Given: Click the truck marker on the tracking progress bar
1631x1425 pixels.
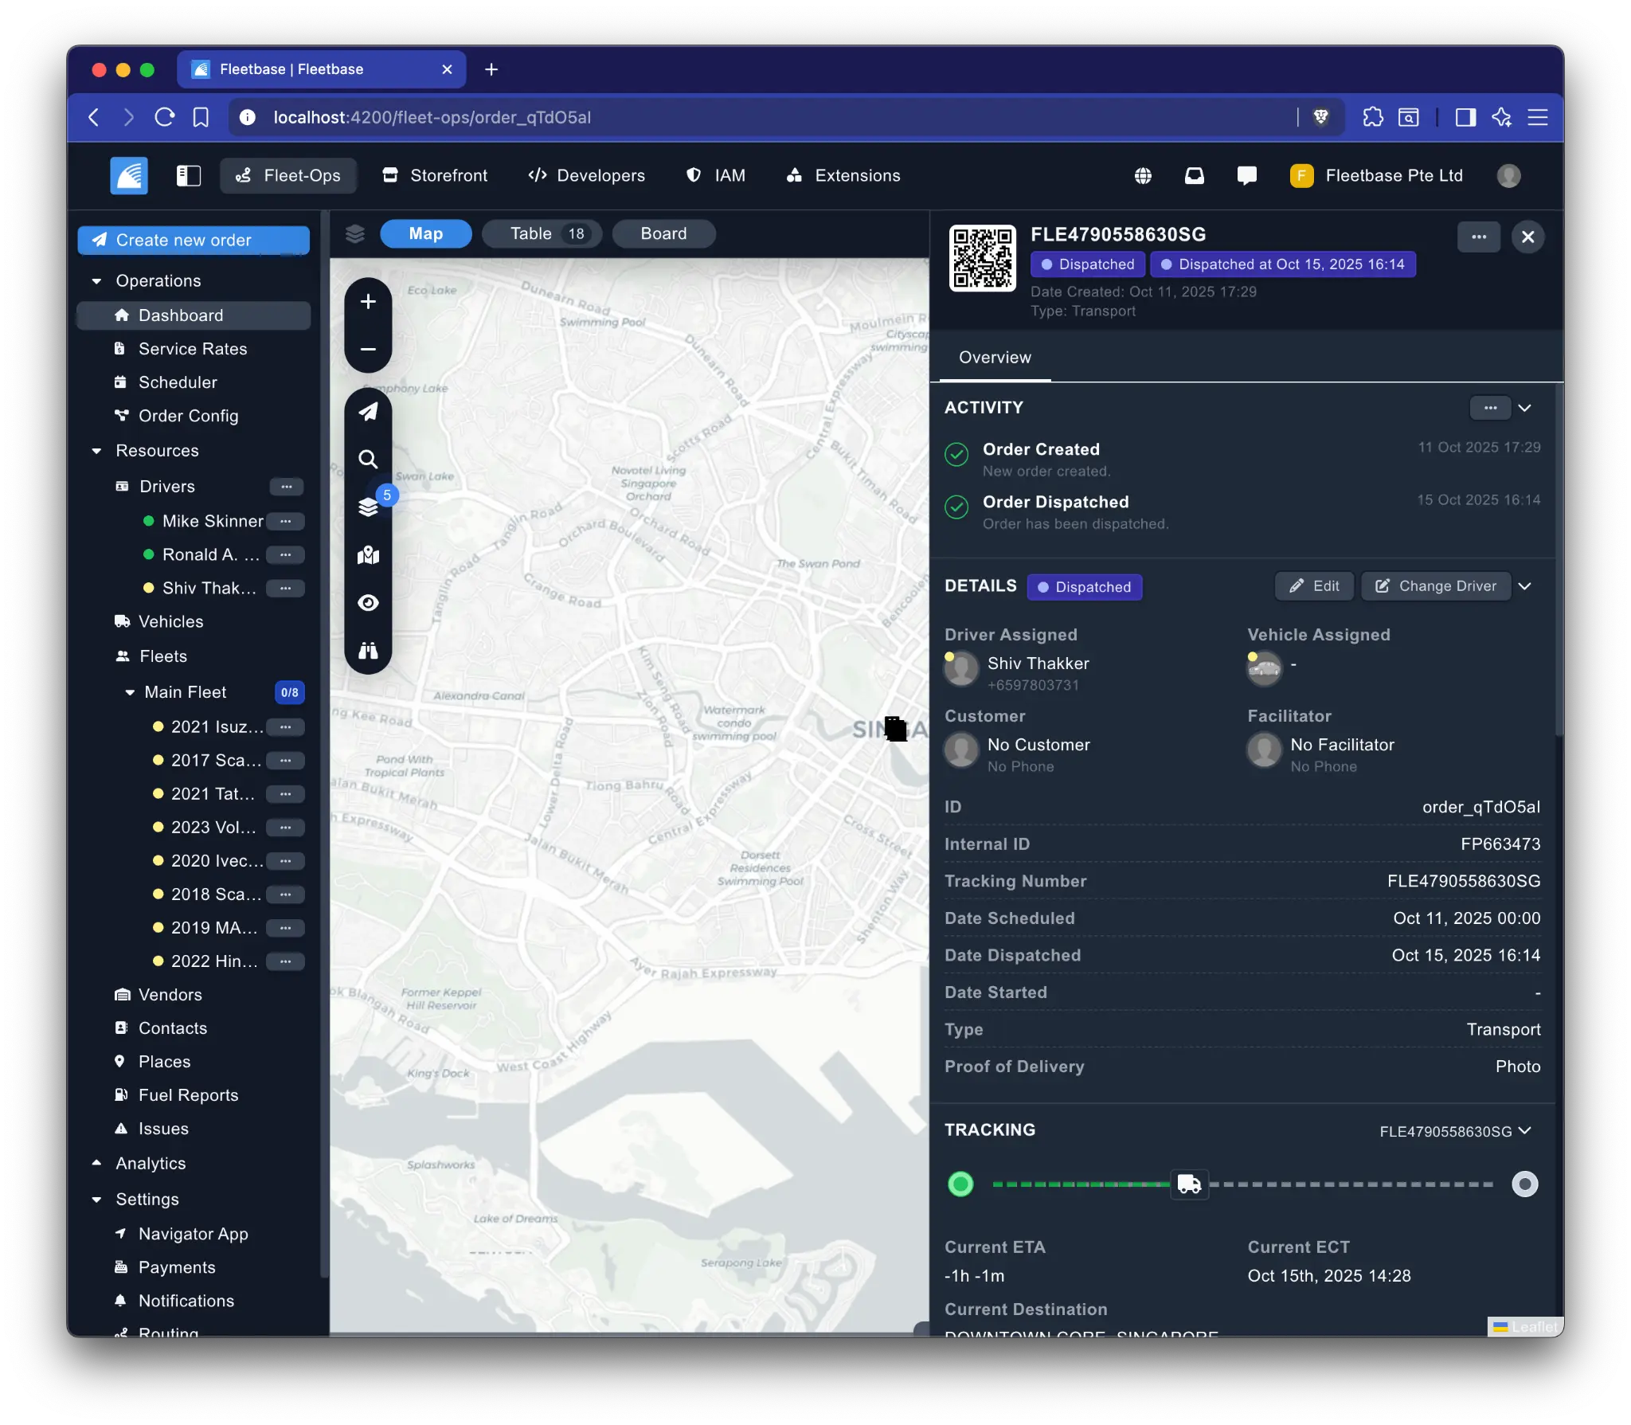Looking at the screenshot, I should tap(1189, 1184).
